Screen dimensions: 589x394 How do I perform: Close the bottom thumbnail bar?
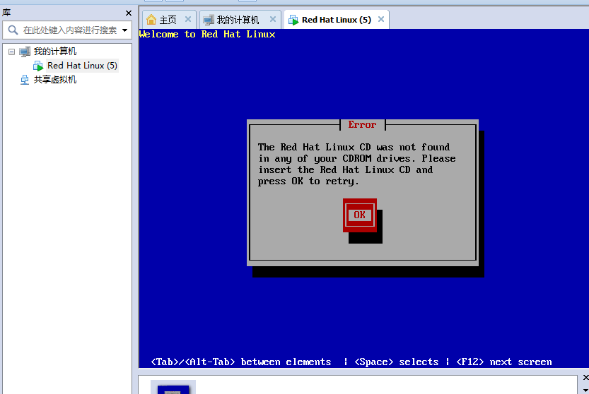585,377
